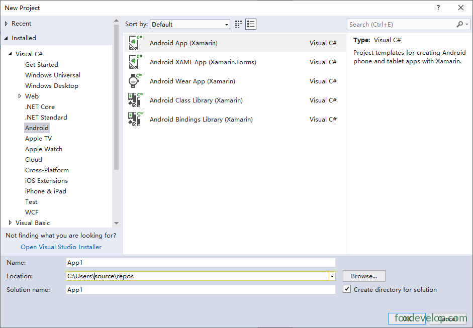Image resolution: width=473 pixels, height=328 pixels.
Task: Click the search magnifier icon
Action: [460, 24]
